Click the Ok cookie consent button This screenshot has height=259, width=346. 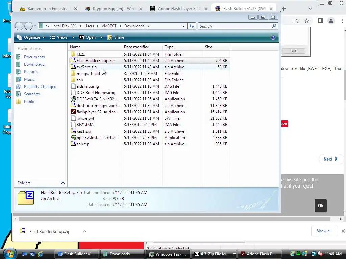click(x=321, y=206)
